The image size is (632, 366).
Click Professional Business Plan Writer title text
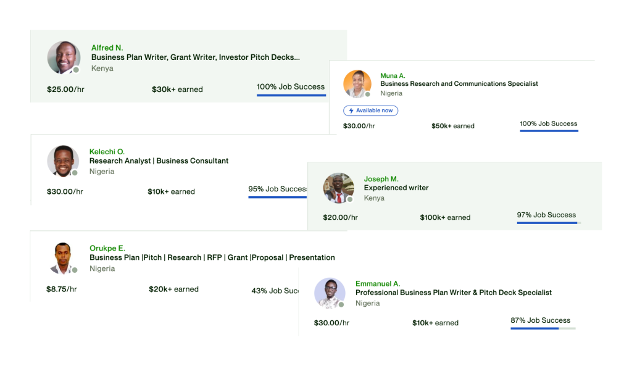[x=454, y=293]
